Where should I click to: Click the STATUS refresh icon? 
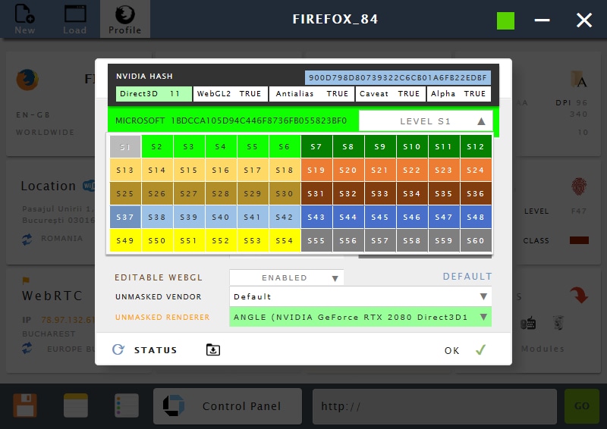pos(118,349)
